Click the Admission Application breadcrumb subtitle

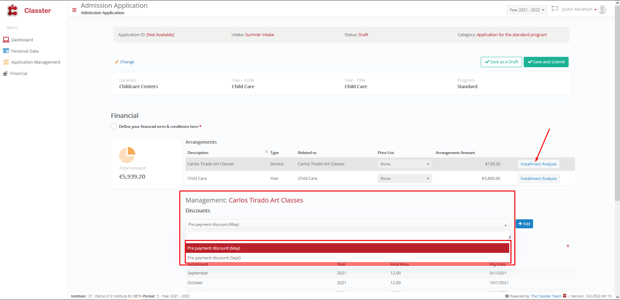[102, 13]
